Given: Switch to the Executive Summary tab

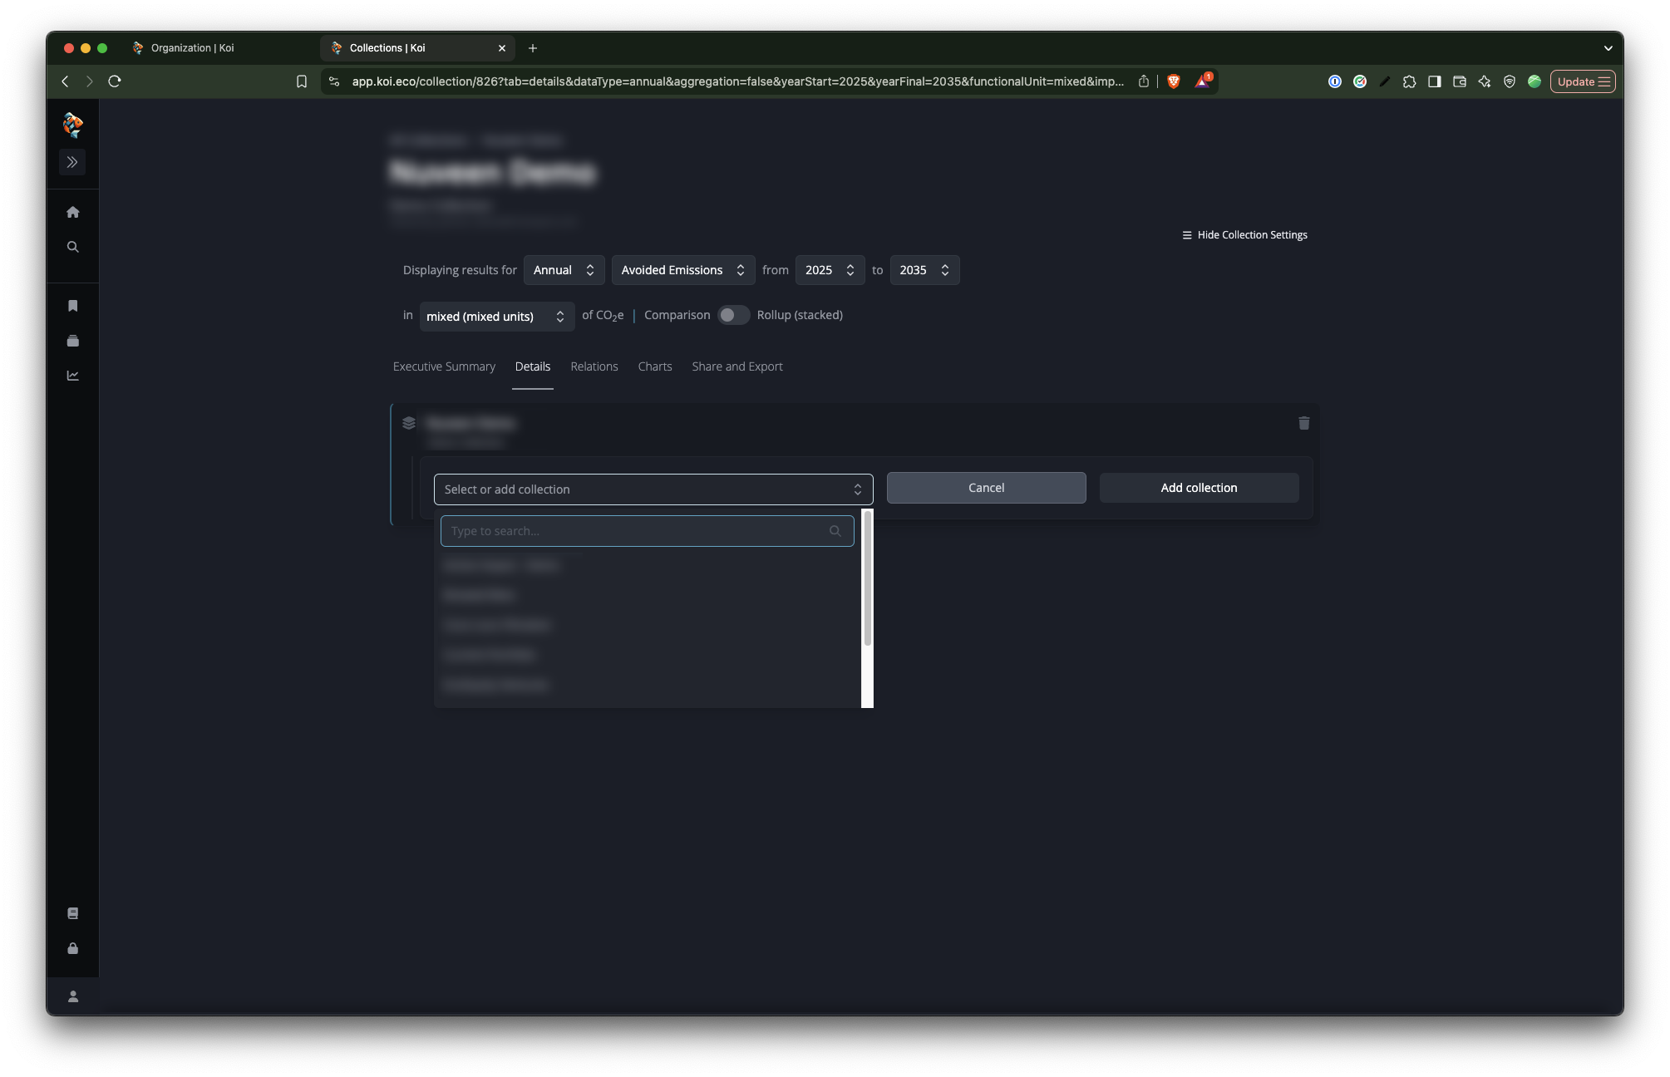Looking at the screenshot, I should coord(444,366).
